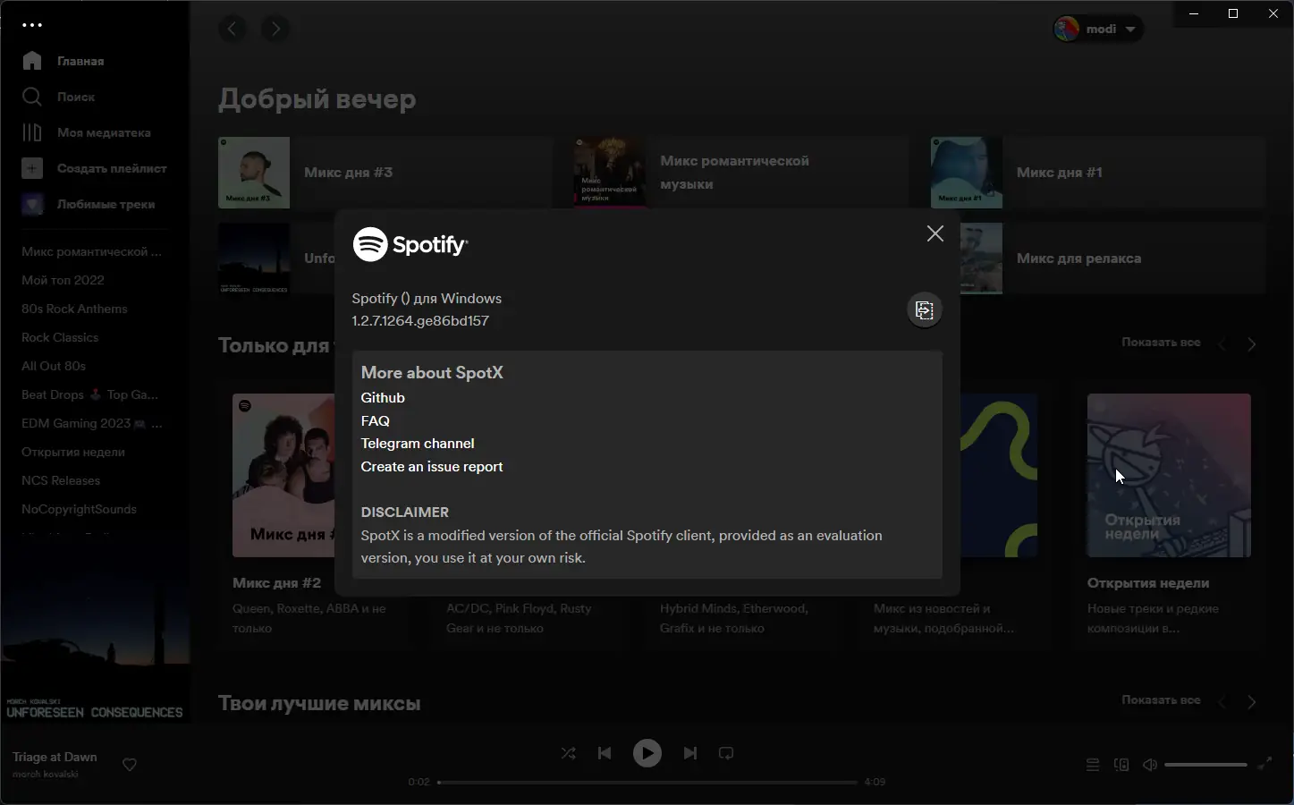Mute the volume speaker icon
The height and width of the screenshot is (805, 1294).
[x=1150, y=765]
